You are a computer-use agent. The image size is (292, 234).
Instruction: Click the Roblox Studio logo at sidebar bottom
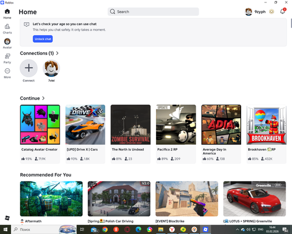[7, 218]
